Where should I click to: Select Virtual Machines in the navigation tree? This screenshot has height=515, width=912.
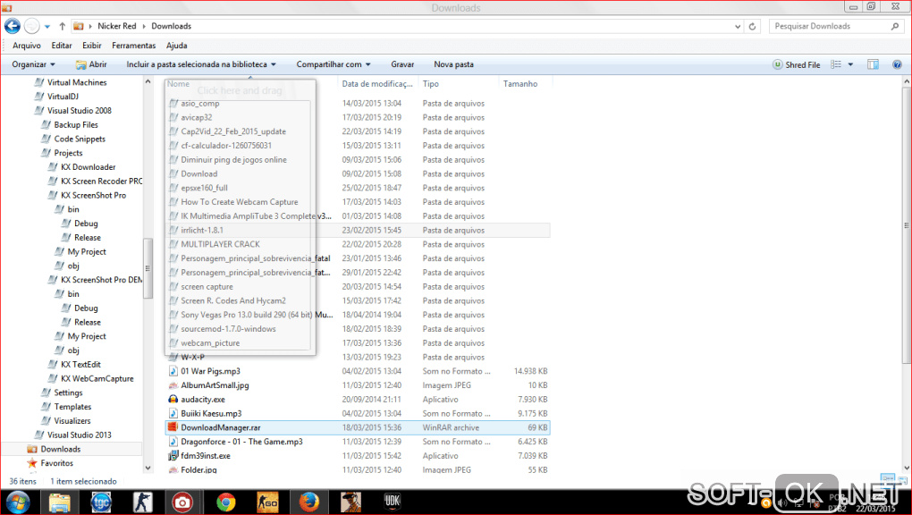77,82
